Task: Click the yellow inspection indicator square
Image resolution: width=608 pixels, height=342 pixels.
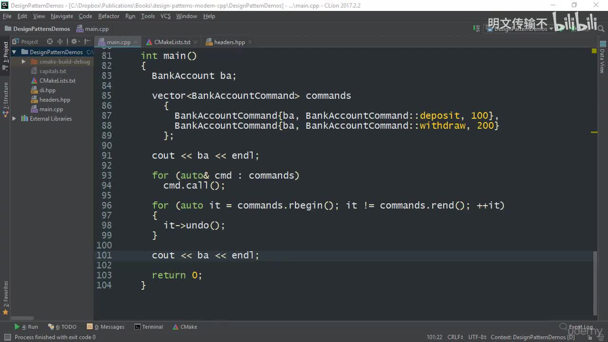Action: click(x=594, y=51)
